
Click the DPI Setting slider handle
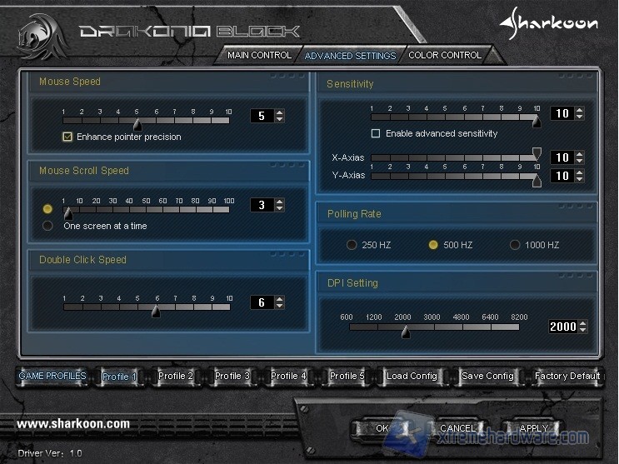(x=406, y=332)
